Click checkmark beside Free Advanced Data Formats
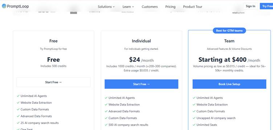The width and height of the screenshot is (273, 130). (18, 116)
